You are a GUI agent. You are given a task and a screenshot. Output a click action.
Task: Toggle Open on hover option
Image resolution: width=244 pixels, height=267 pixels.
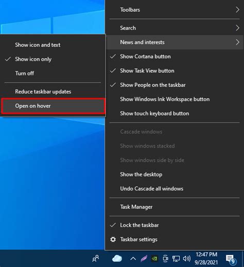(53, 106)
